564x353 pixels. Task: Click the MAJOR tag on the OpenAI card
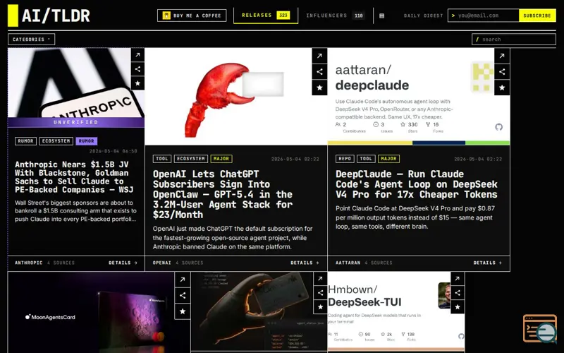221,158
